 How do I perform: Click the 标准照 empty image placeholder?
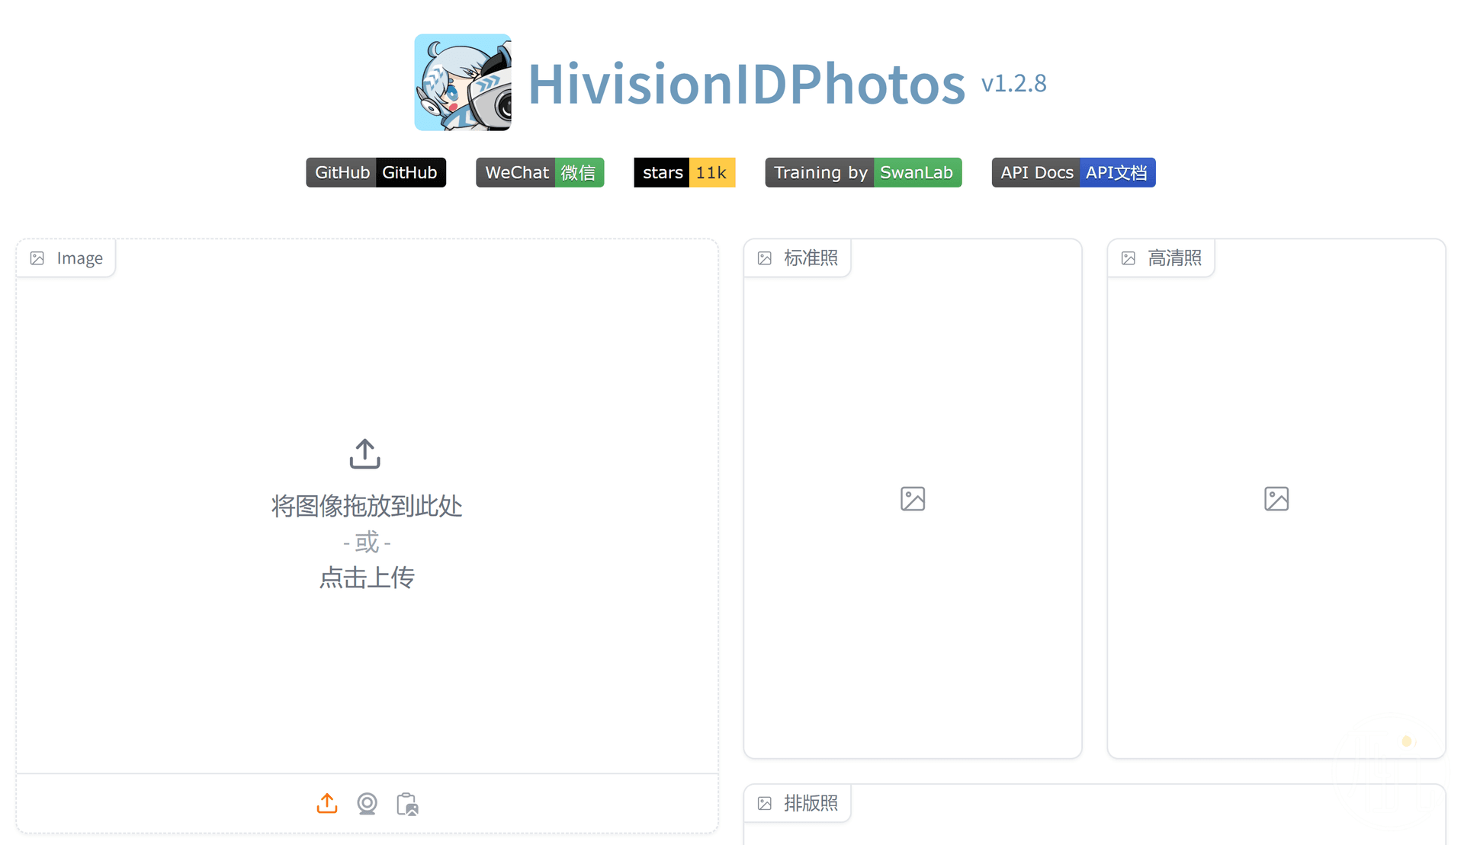(913, 499)
